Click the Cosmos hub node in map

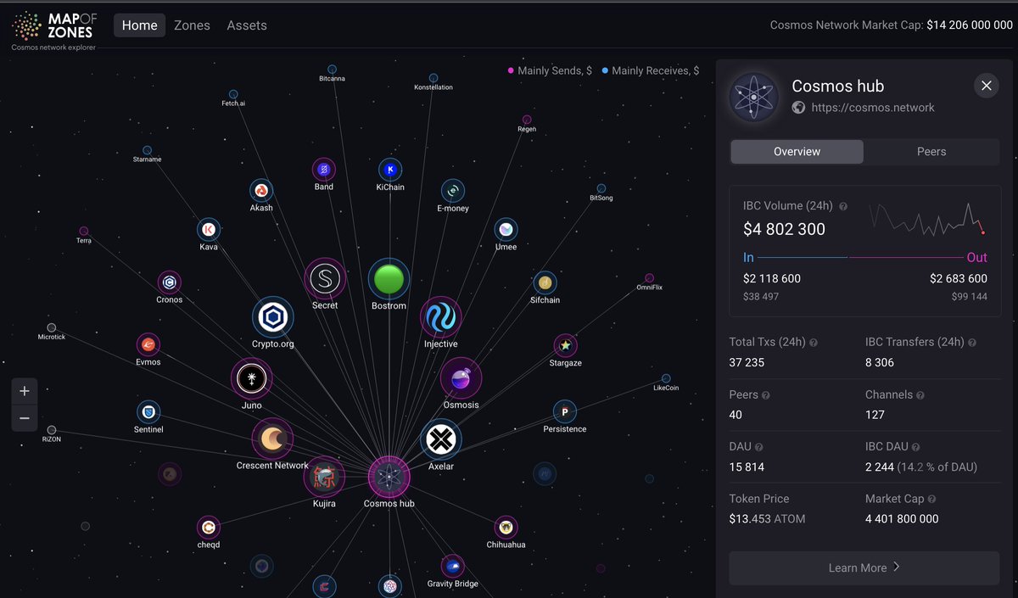[389, 476]
